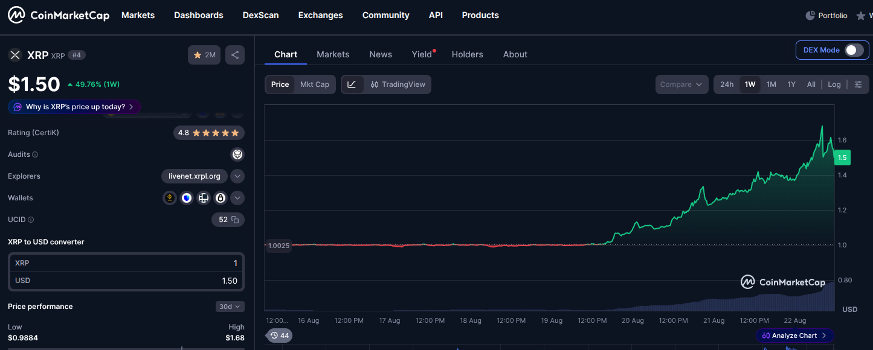Toggle DEX Mode switch

click(x=854, y=50)
